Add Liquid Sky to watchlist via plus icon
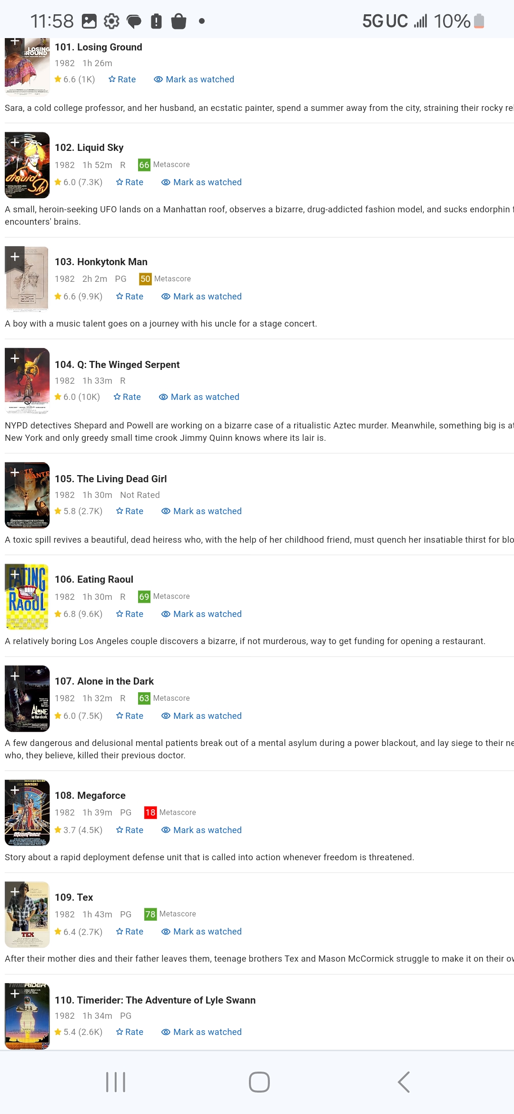The height and width of the screenshot is (1114, 514). 15,142
